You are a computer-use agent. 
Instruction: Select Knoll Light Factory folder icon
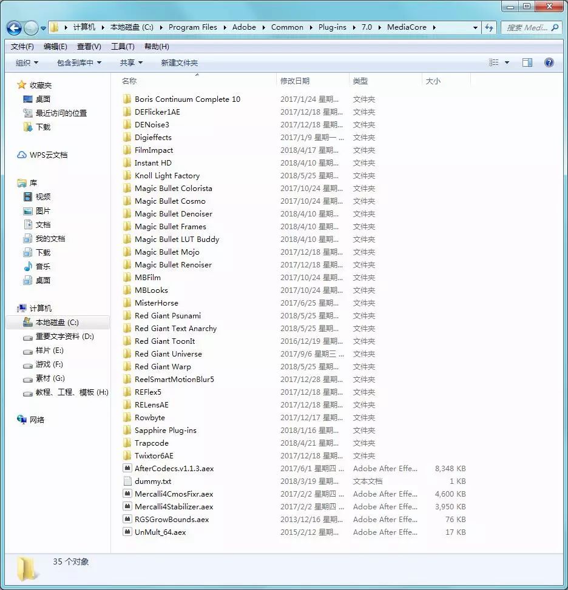point(127,175)
